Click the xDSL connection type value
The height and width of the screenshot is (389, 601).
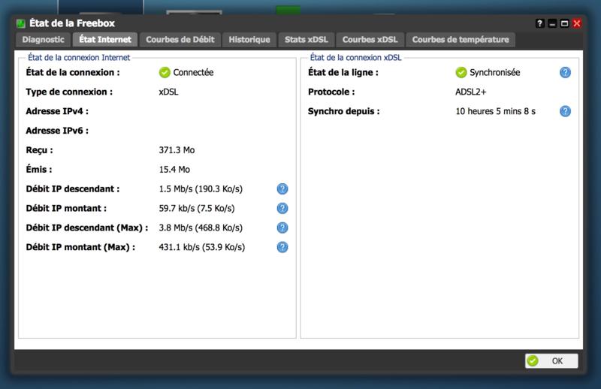(x=168, y=92)
